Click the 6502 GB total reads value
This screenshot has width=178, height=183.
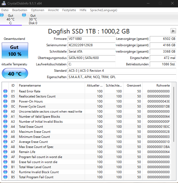coord(163,39)
